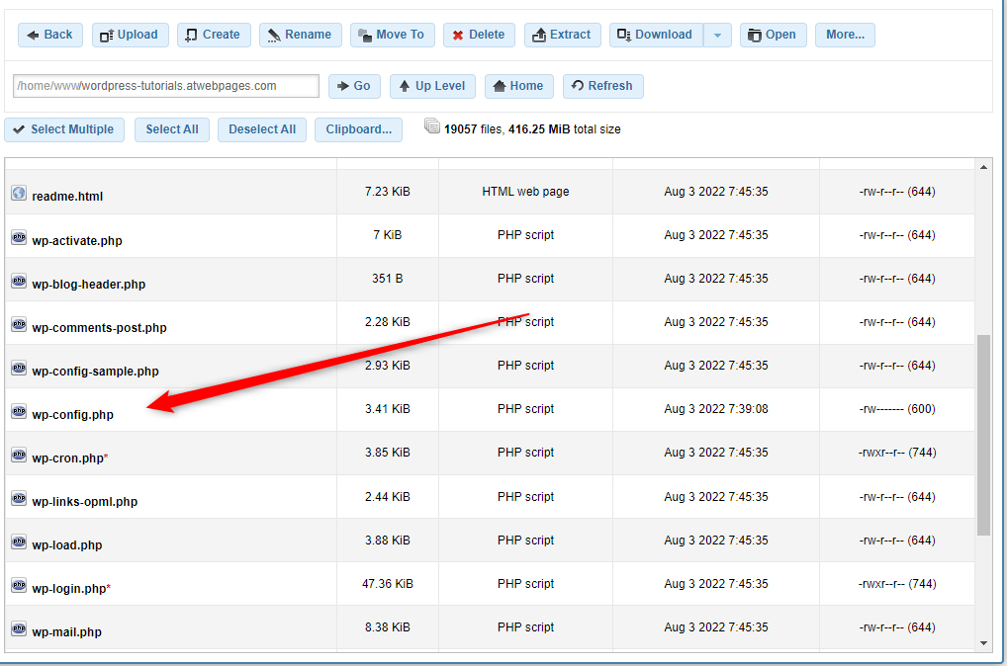The height and width of the screenshot is (666, 1007).
Task: Click Select All files
Action: coord(172,129)
